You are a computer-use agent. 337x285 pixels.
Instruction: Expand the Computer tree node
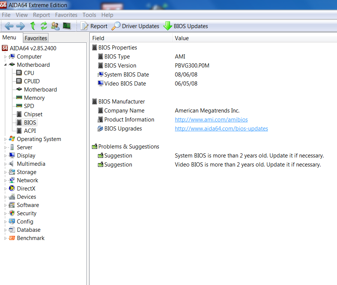point(5,57)
